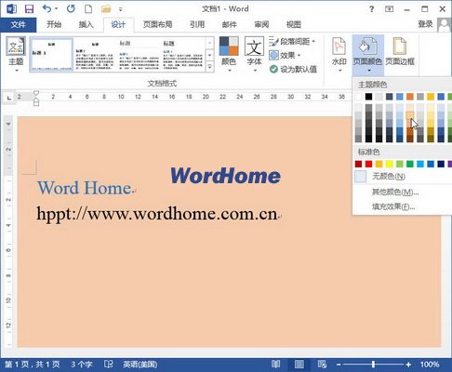Viewport: 452px width, 372px height.
Task: Expand the document format gallery more arrow
Action: (x=210, y=66)
